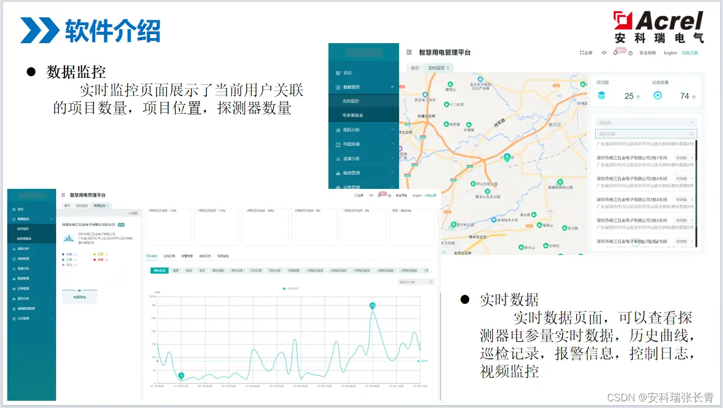This screenshot has height=408, width=723.
Task: Click chart minimum marker near 01:00
Action: point(181,375)
